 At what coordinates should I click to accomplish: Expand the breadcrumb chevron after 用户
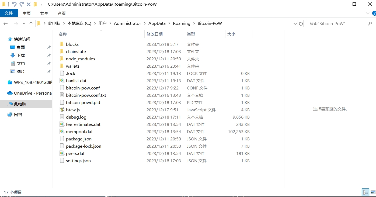110,23
